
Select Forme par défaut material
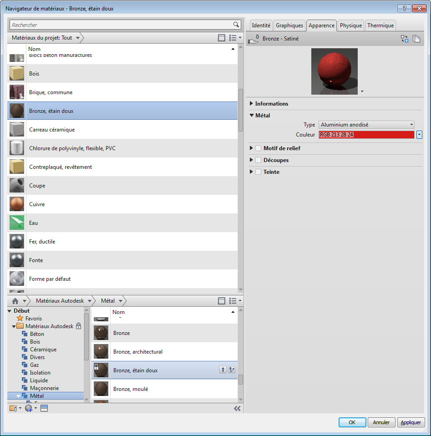tap(122, 279)
